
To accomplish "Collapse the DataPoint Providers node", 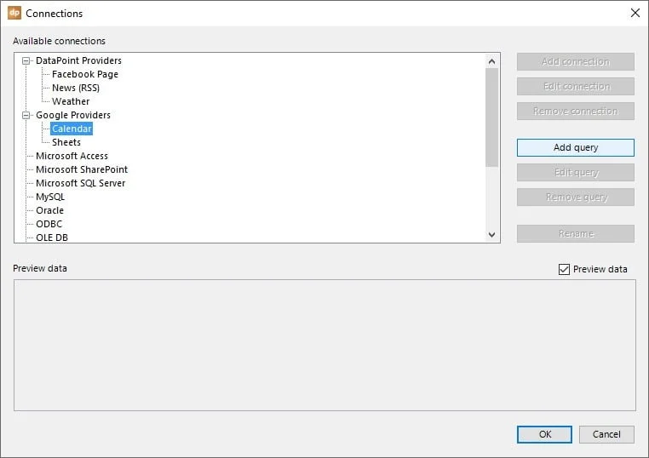I will pyautogui.click(x=26, y=60).
